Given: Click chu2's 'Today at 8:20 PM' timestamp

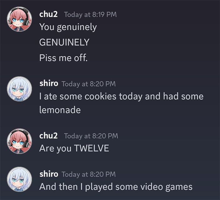Looking at the screenshot, I should [91, 136].
